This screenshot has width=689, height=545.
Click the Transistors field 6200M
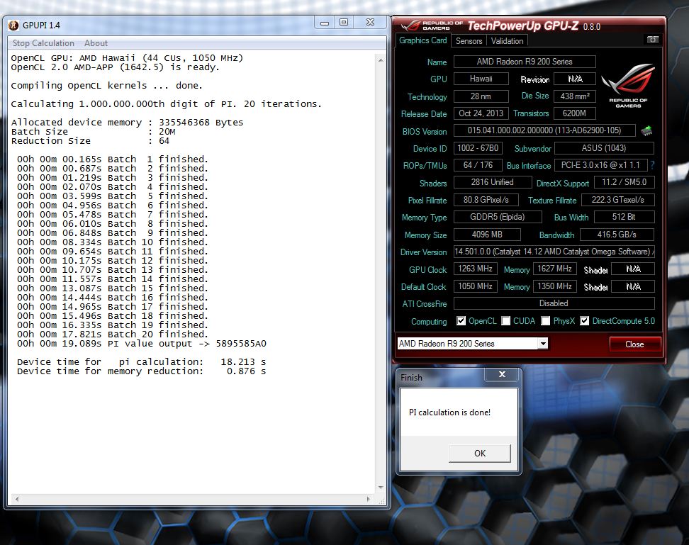pos(575,113)
